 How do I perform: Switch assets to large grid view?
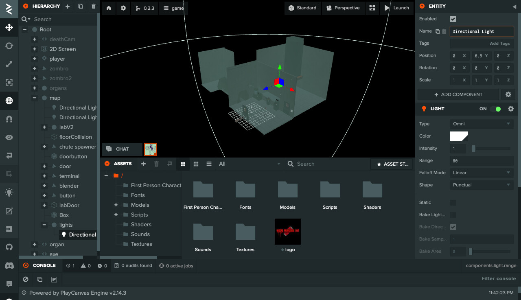point(183,164)
